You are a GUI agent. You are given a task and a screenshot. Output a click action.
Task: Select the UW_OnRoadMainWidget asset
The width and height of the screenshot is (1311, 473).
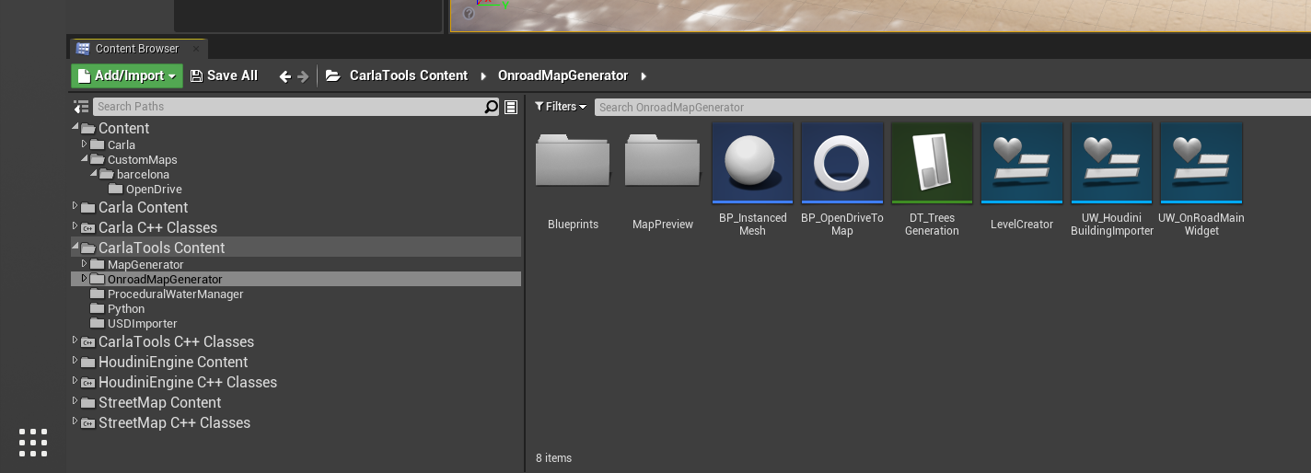(x=1201, y=164)
